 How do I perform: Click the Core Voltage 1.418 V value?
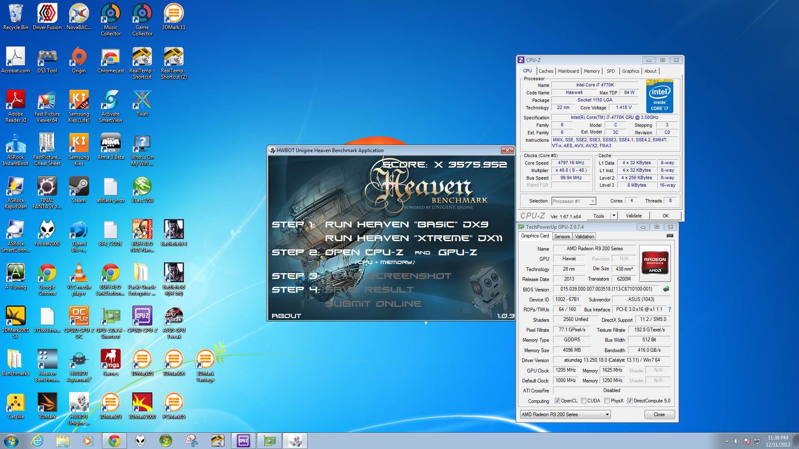(x=624, y=107)
